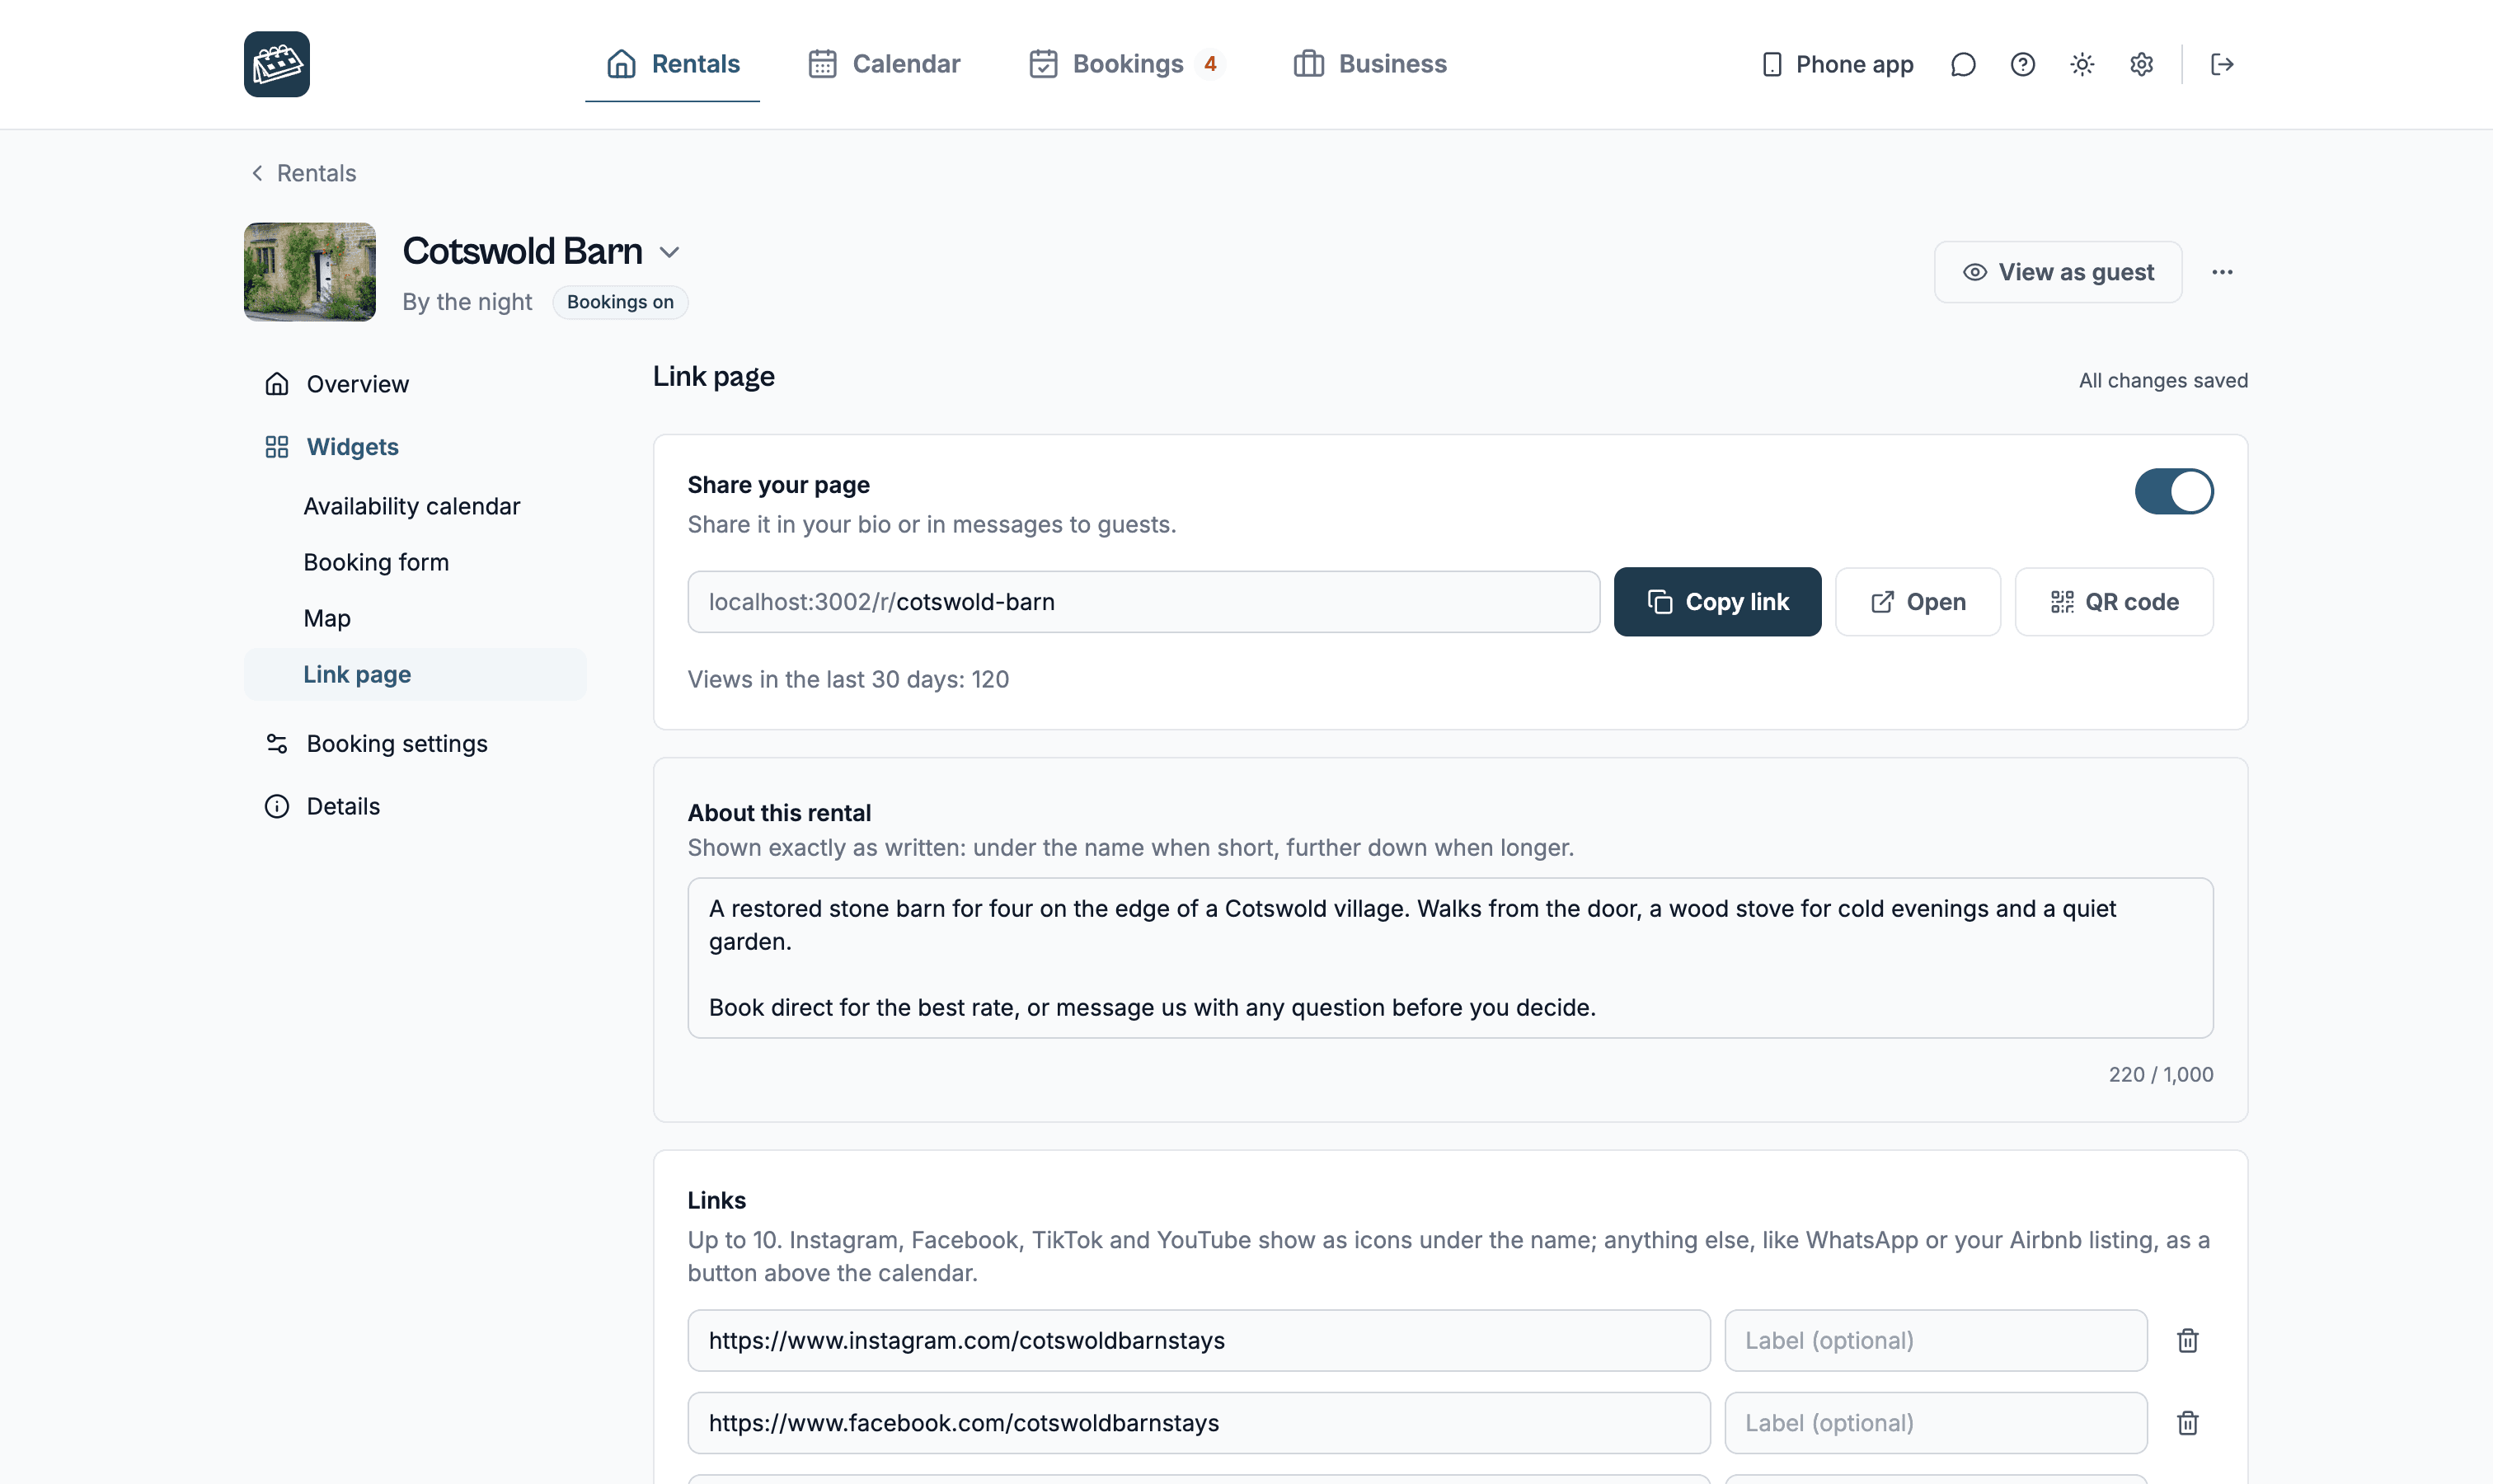
Task: Click the label field for Facebook link
Action: click(x=1935, y=1422)
